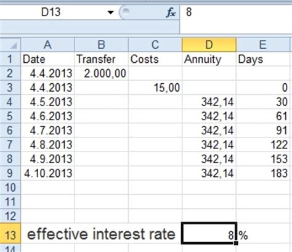
Task: Select row 13 header
Action: (x=10, y=234)
